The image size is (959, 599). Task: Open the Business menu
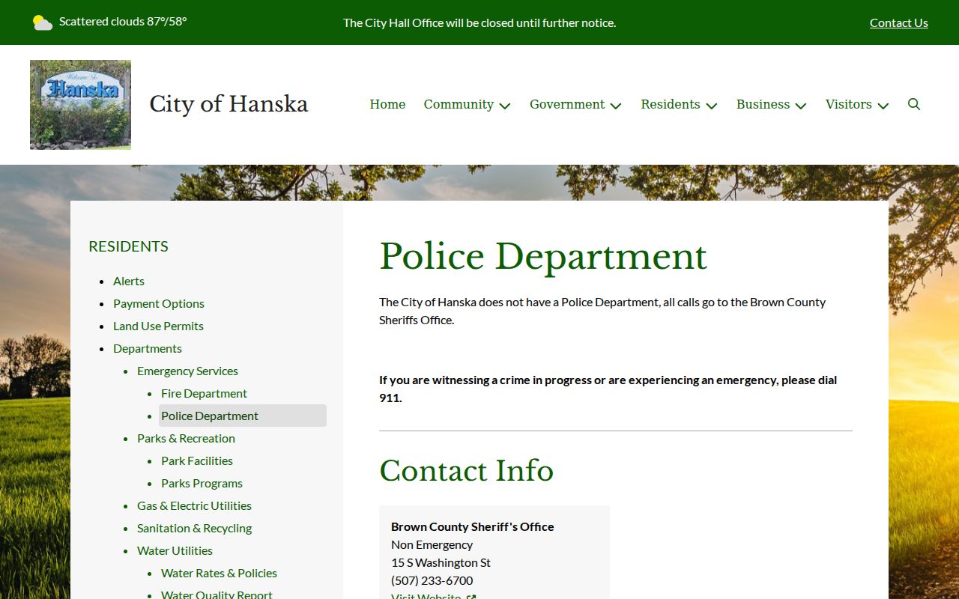(763, 104)
